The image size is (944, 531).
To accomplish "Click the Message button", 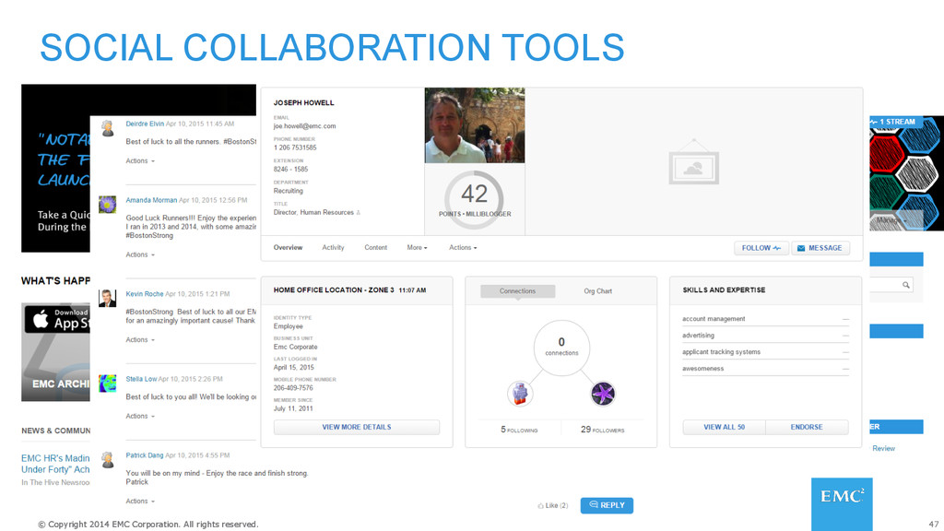I will pos(820,248).
